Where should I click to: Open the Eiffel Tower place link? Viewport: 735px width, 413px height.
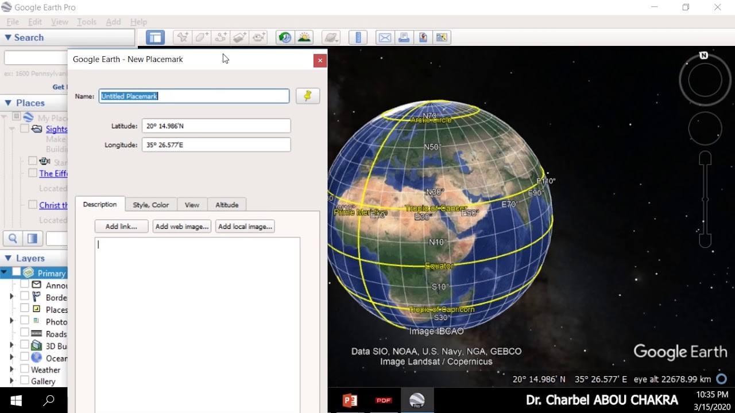[53, 173]
